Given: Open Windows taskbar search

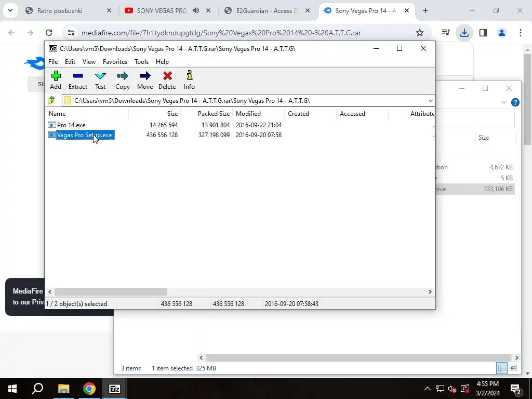Looking at the screenshot, I should pos(37,389).
